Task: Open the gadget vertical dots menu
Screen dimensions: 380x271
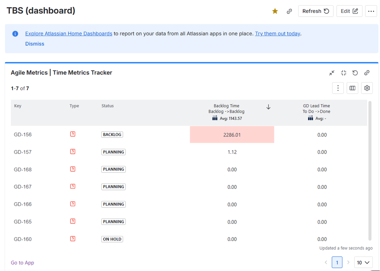Action: [x=338, y=88]
